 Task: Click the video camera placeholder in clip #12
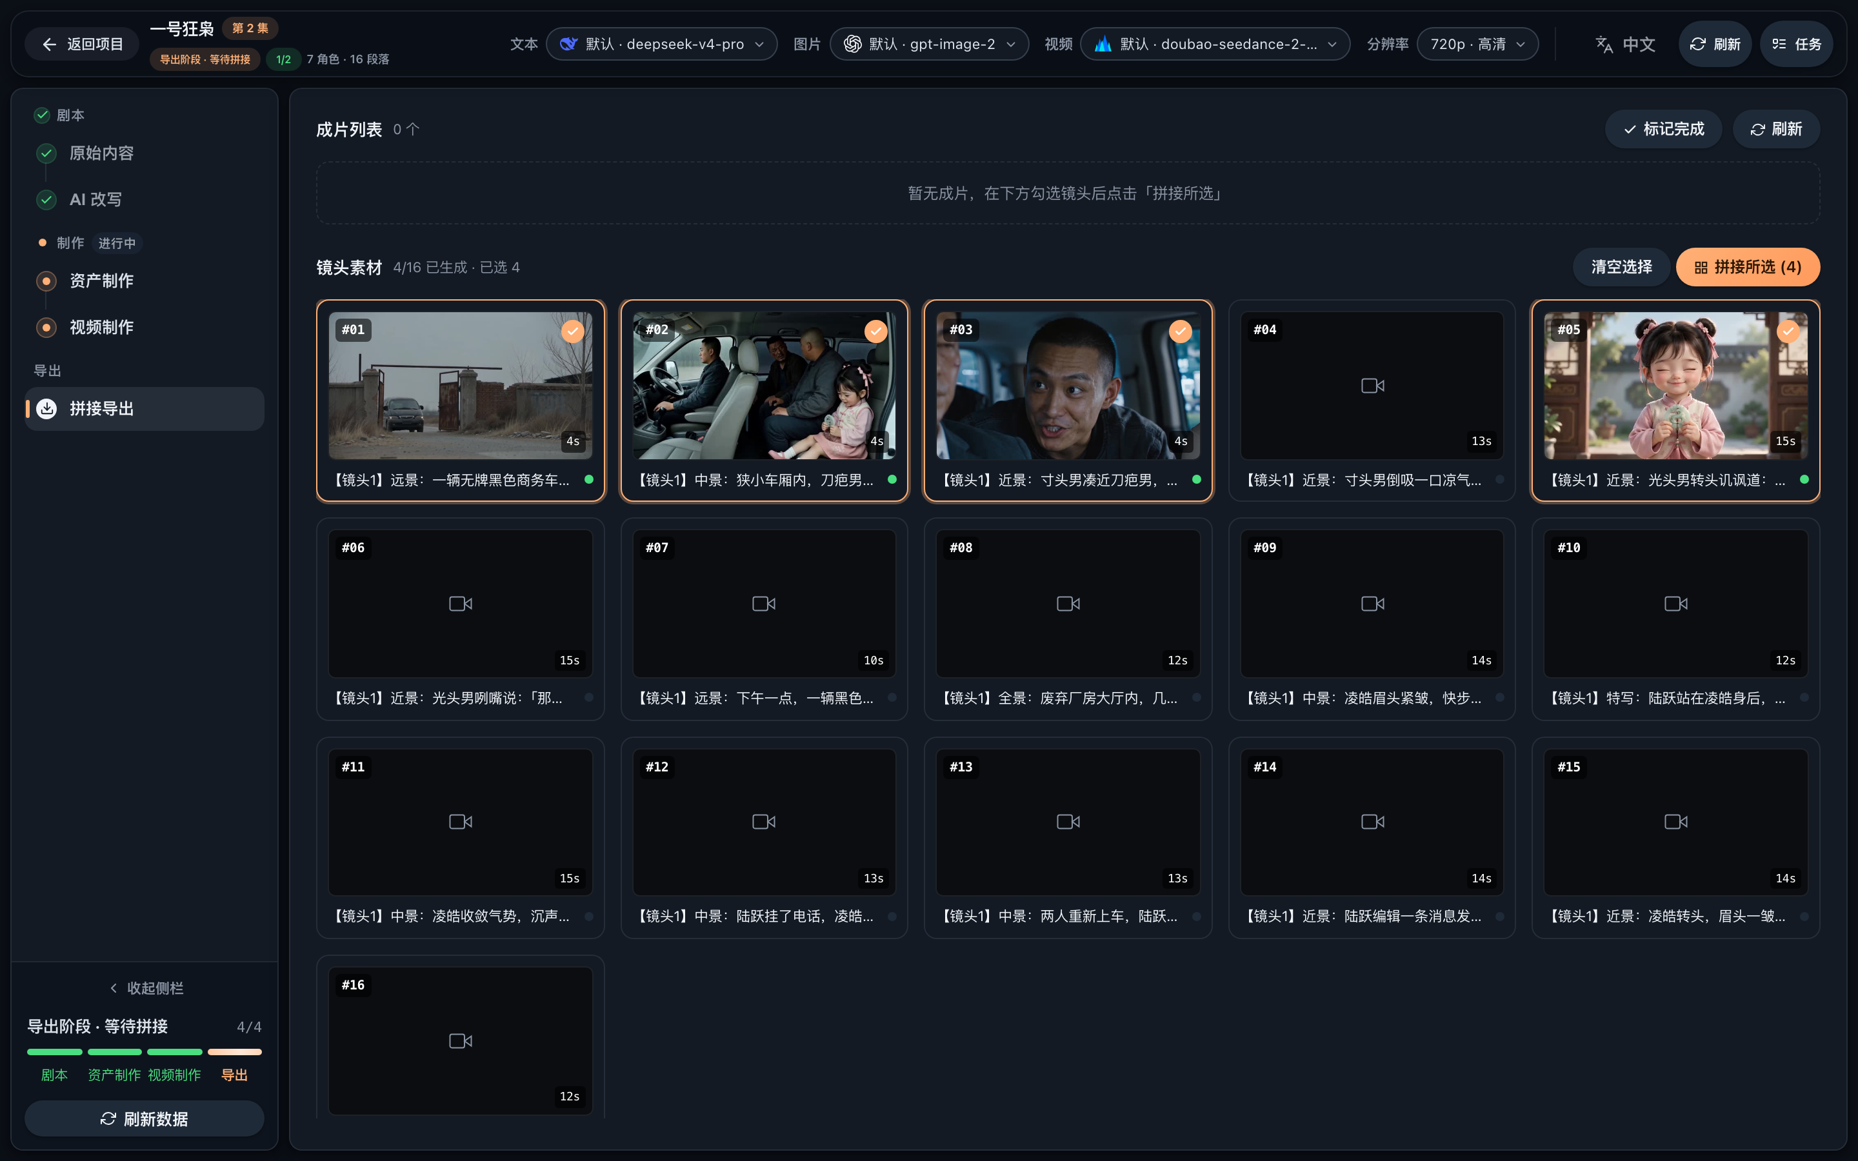[764, 822]
